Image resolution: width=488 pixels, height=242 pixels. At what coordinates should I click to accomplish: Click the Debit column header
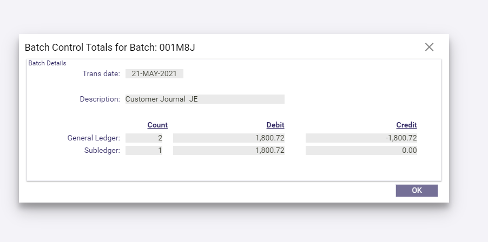[x=275, y=125]
